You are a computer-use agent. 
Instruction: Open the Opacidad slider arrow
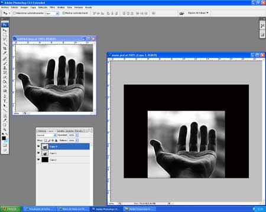pos(77,135)
